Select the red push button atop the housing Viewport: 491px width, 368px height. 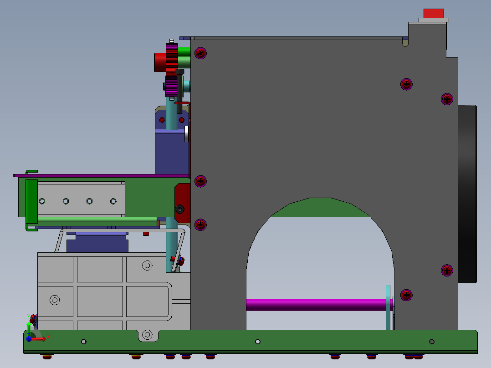434,14
